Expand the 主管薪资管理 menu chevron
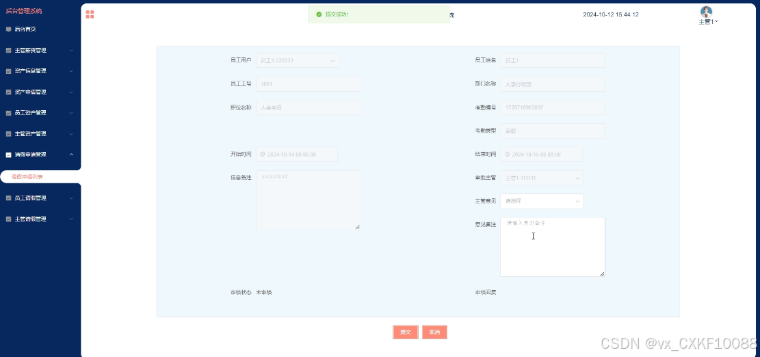 pyautogui.click(x=71, y=51)
